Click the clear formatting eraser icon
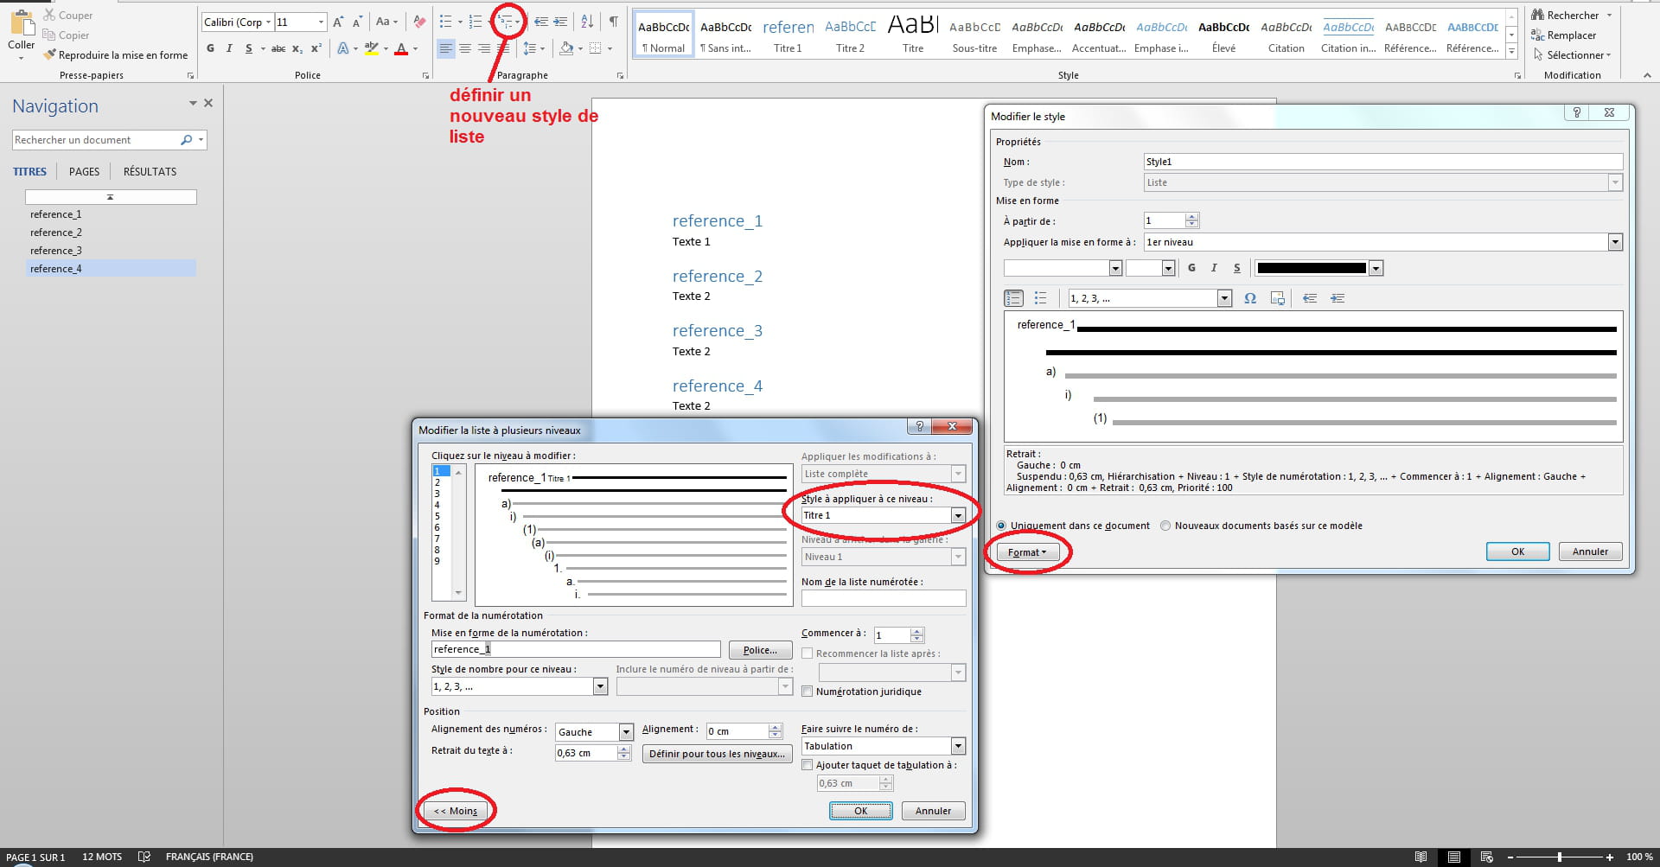This screenshot has height=867, width=1660. click(x=419, y=22)
